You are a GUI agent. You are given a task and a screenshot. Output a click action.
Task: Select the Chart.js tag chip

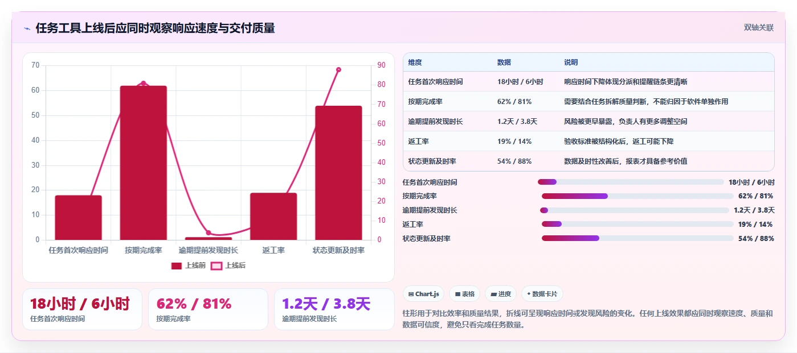coord(423,294)
